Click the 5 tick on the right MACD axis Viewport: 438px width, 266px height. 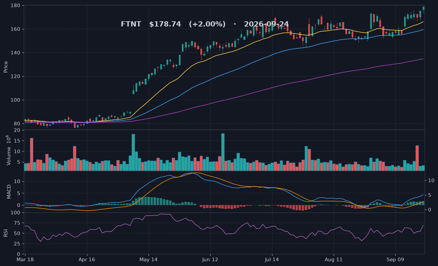[429, 195]
